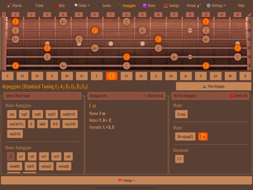Select root note A
The width and height of the screenshot is (253, 190).
(x=201, y=76)
